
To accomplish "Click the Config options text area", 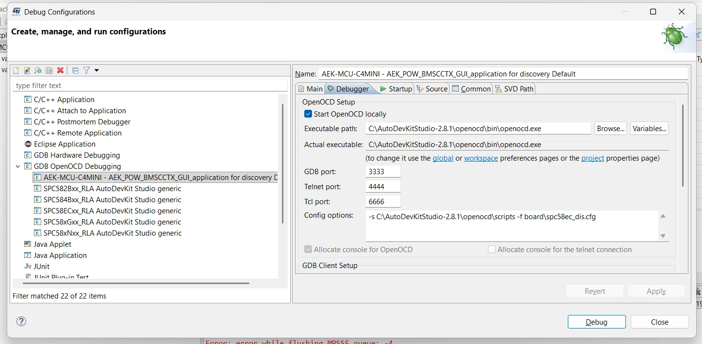I will pos(512,226).
